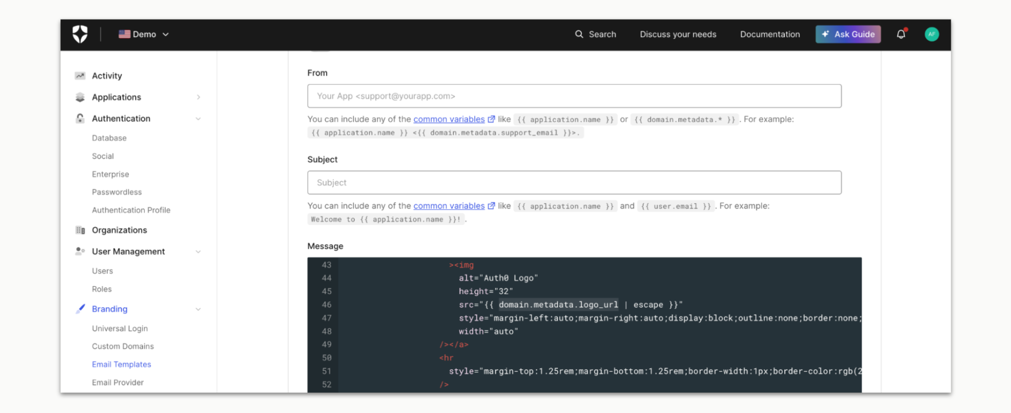Image resolution: width=1011 pixels, height=413 pixels.
Task: Open notifications bell icon
Action: [x=901, y=34]
